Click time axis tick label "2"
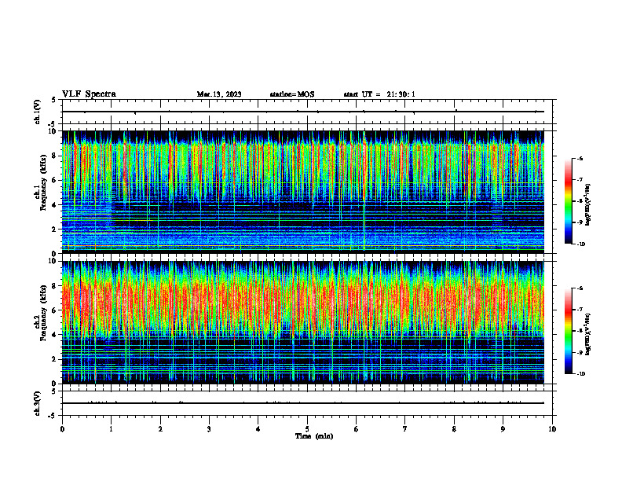622x481 pixels. pyautogui.click(x=160, y=429)
